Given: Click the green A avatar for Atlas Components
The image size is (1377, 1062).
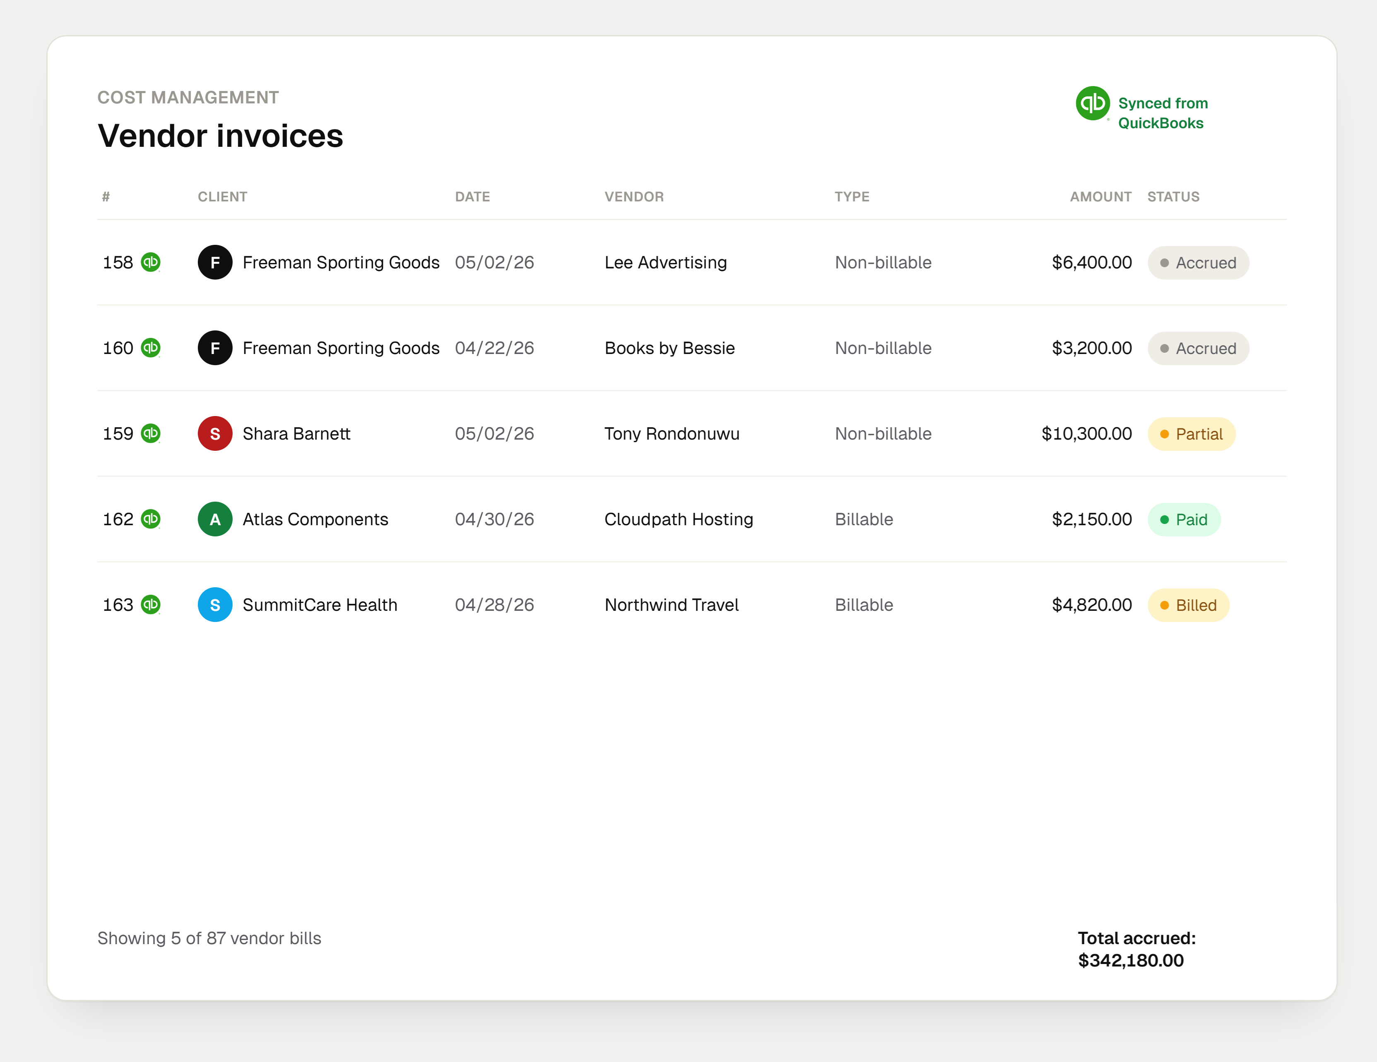Looking at the screenshot, I should pyautogui.click(x=215, y=519).
